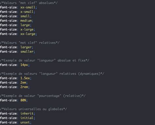Click the comment 'Valeurs "mot clef" absolues'
This screenshot has height=125, width=155.
click(29, 3)
